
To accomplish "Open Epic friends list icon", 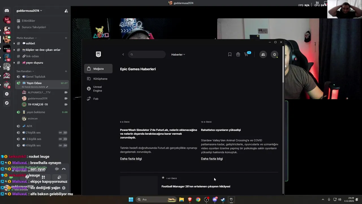I will [x=263, y=54].
